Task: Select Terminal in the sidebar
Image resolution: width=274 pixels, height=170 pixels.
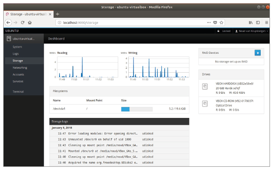Action: (19, 92)
